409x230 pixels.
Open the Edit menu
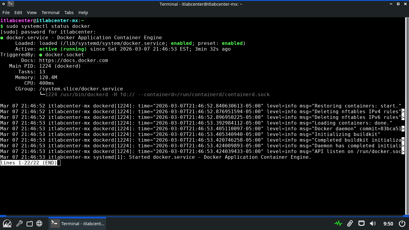point(18,13)
